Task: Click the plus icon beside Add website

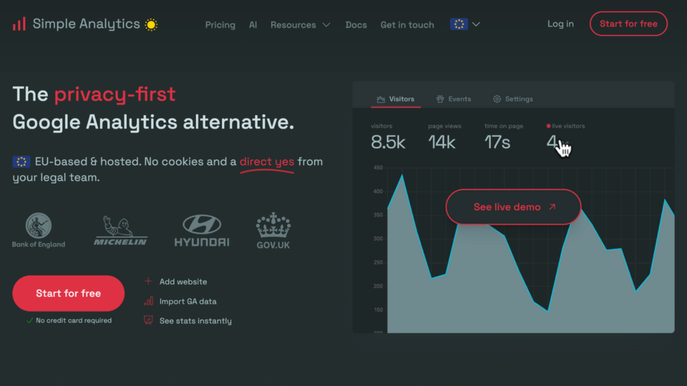Action: pyautogui.click(x=148, y=281)
